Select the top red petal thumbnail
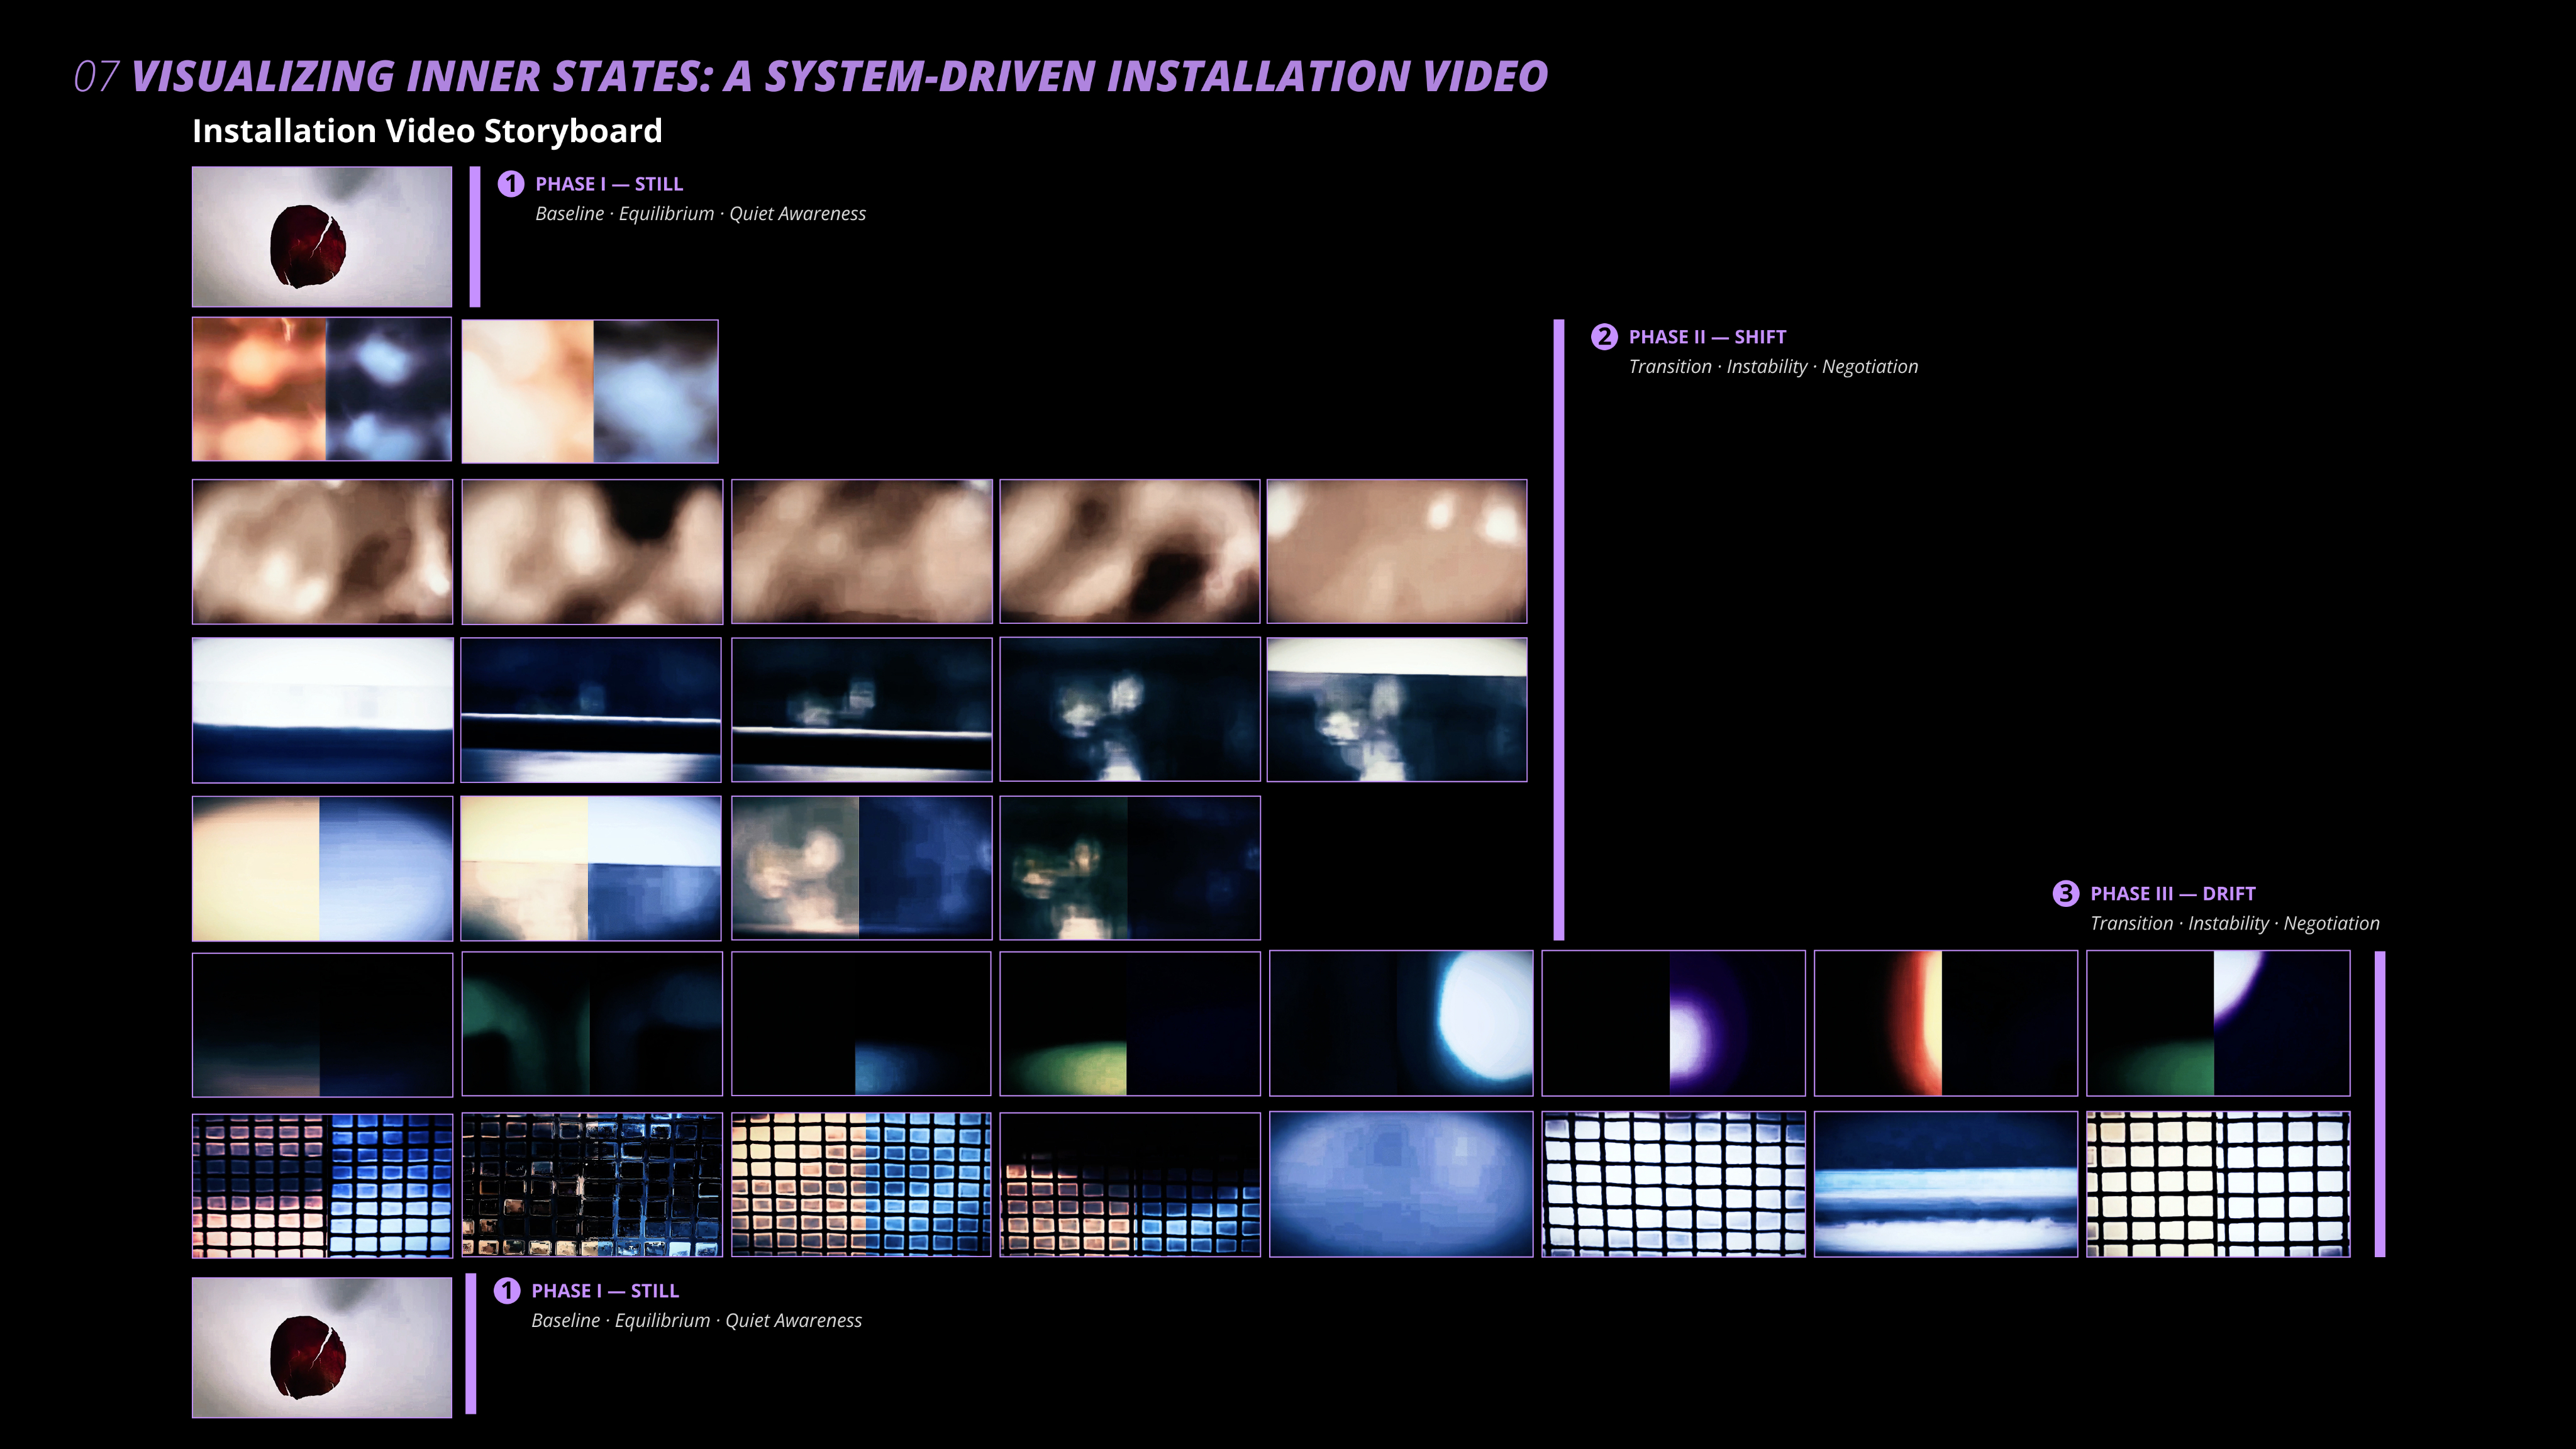The height and width of the screenshot is (1449, 2576). [322, 237]
